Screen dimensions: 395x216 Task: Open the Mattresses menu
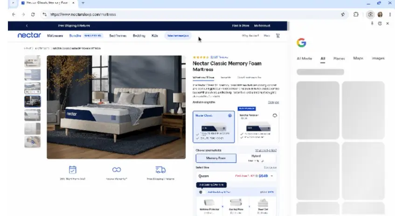coord(55,36)
